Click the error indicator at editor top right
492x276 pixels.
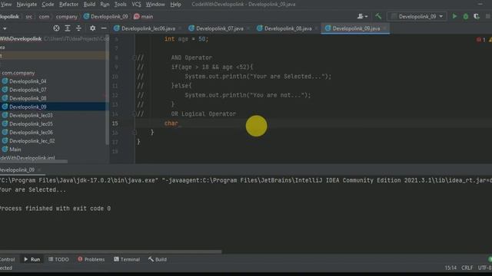pyautogui.click(x=480, y=40)
